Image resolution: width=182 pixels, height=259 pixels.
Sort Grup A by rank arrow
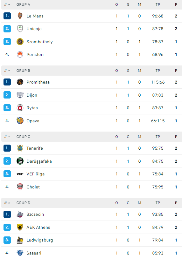tap(9, 5)
